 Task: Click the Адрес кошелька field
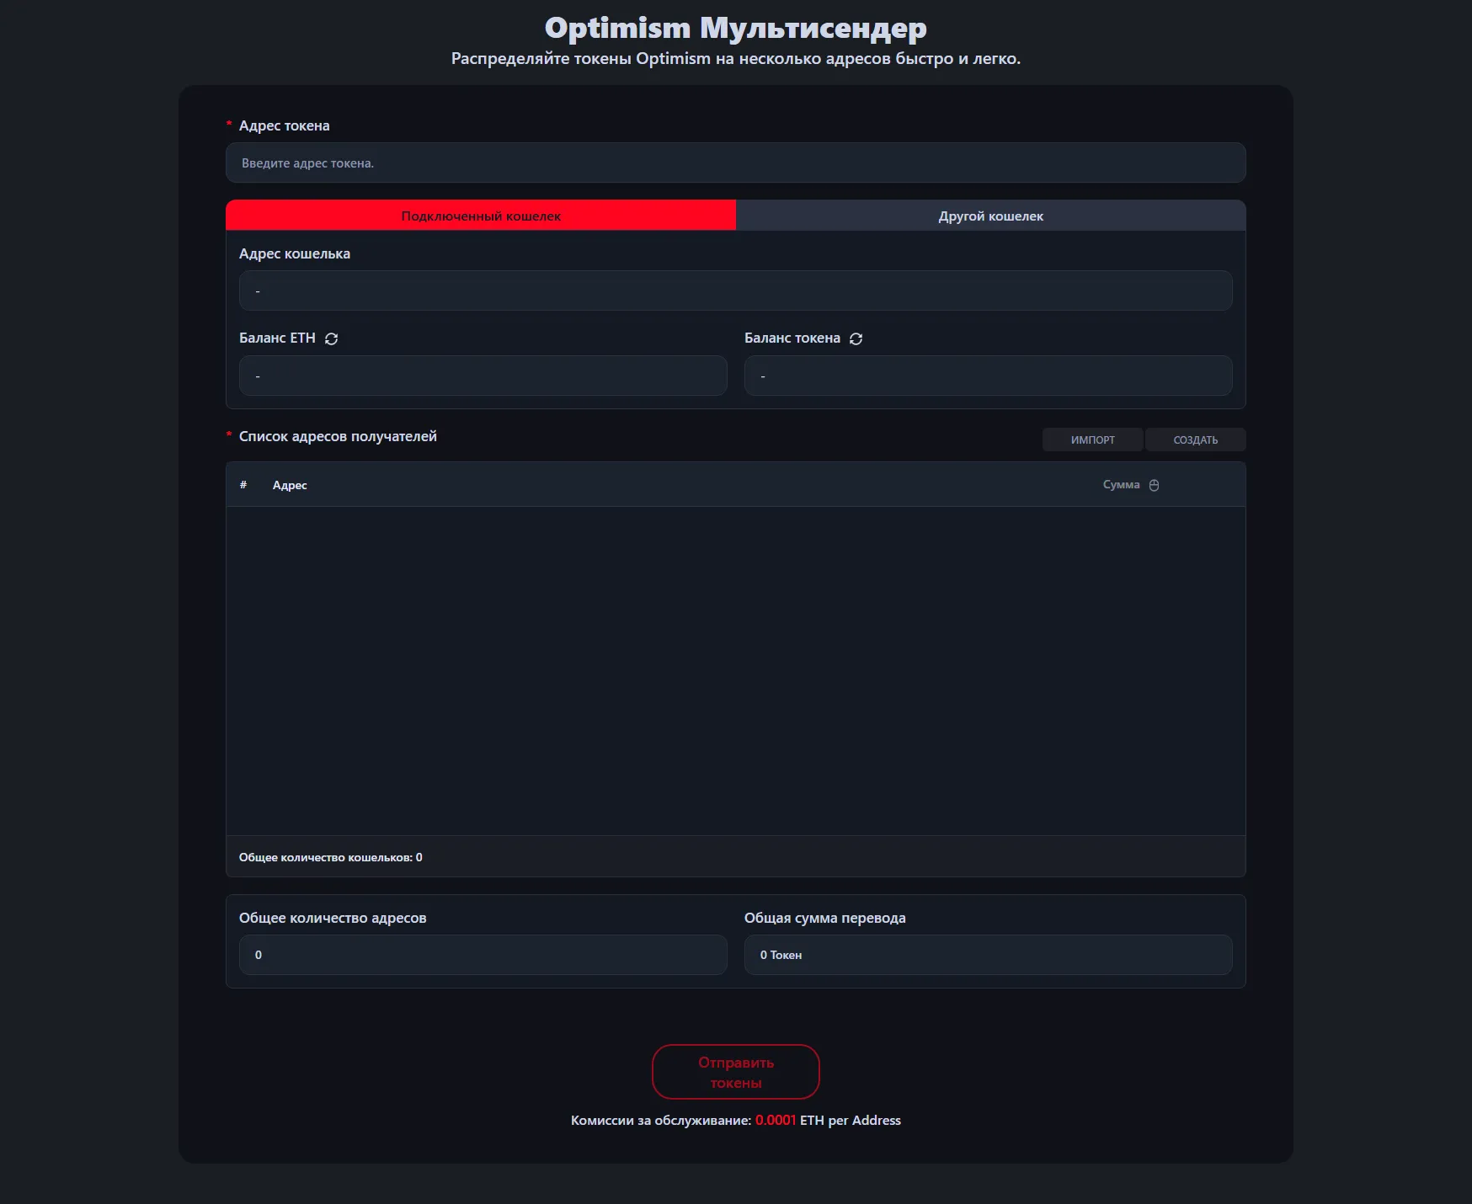point(735,290)
